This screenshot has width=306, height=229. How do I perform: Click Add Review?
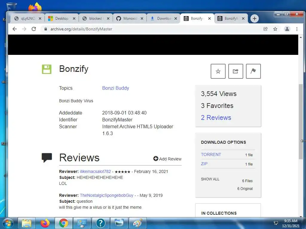pyautogui.click(x=167, y=159)
